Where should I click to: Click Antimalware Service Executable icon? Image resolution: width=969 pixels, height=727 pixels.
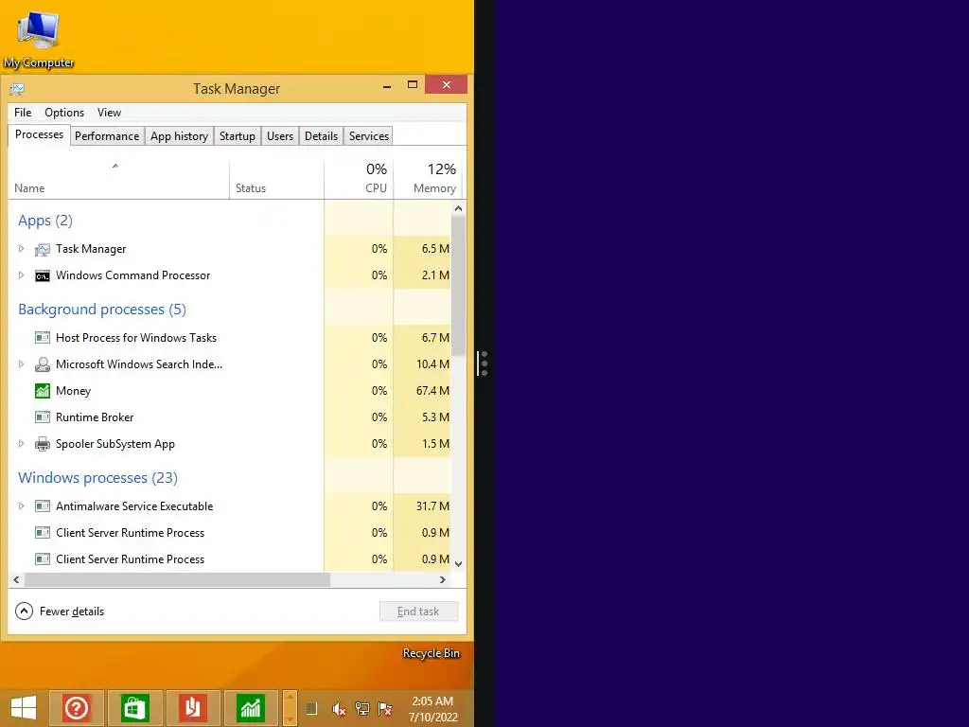coord(43,506)
